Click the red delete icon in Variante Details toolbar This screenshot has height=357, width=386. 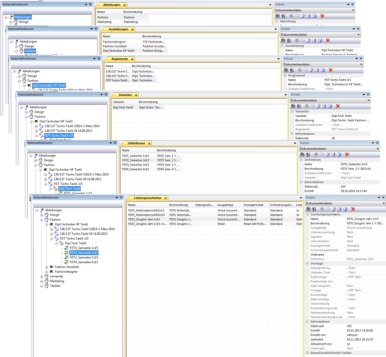point(338,106)
